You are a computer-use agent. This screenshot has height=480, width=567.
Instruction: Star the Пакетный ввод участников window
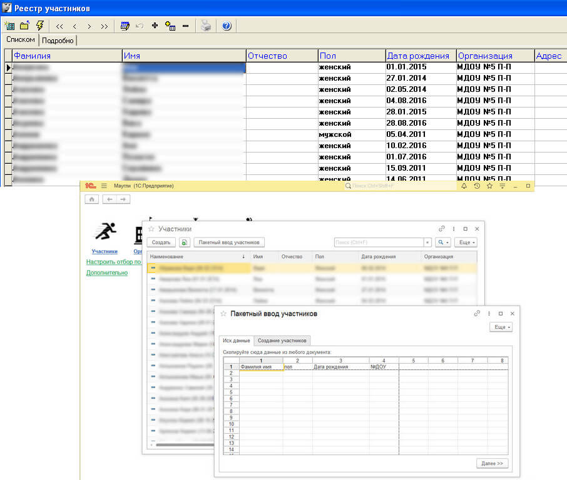pos(223,314)
